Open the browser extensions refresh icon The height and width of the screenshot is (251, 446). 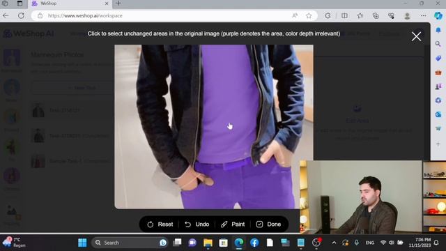coord(328,15)
